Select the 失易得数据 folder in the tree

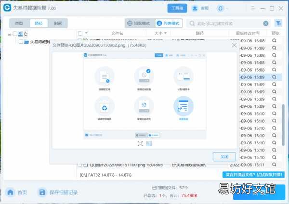click(x=40, y=42)
